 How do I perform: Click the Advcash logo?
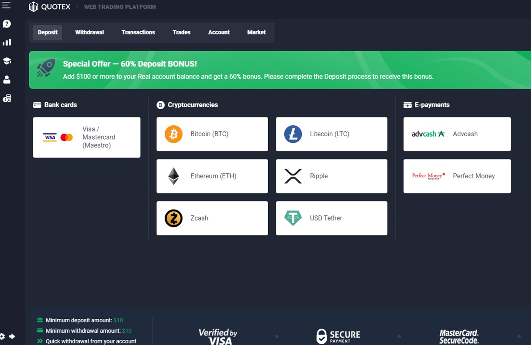(x=428, y=134)
